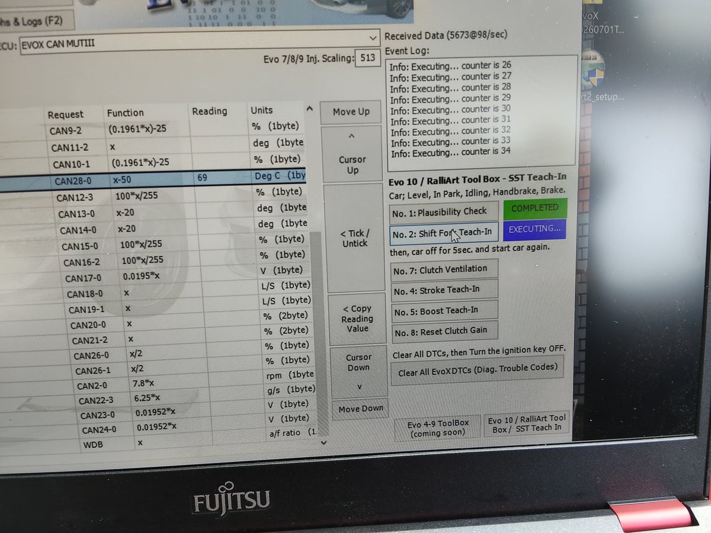
Task: Select the highlighted CAN28-0 request row
Action: 153,180
